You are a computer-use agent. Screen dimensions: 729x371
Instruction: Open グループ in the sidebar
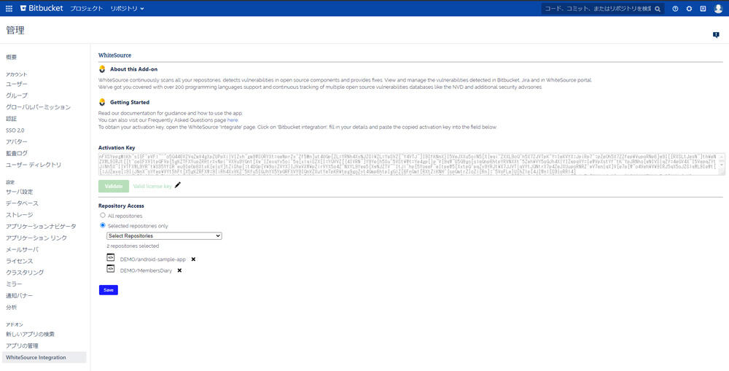[x=17, y=95]
